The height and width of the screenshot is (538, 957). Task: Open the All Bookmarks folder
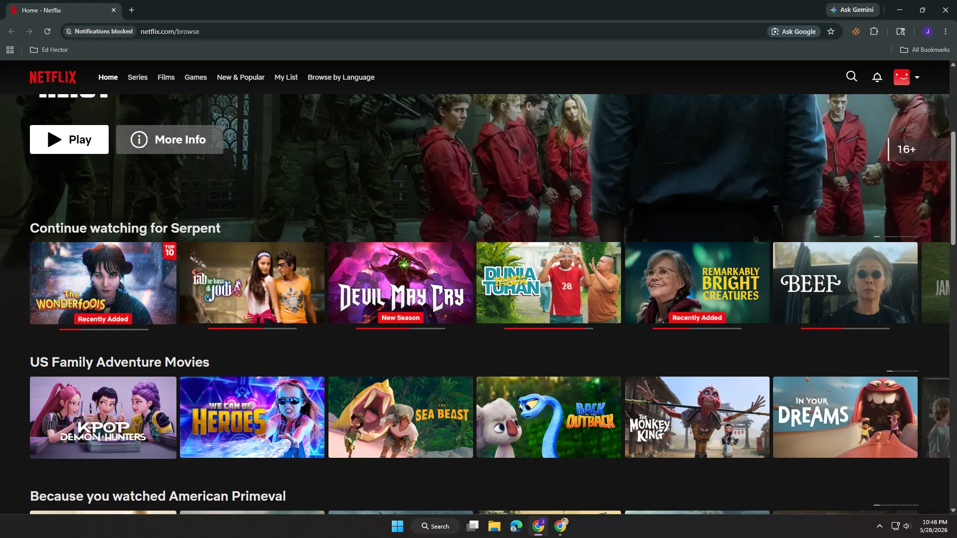[925, 50]
